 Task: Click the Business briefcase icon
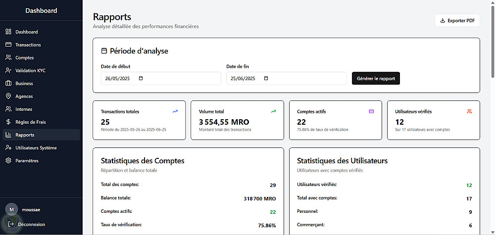pos(8,84)
